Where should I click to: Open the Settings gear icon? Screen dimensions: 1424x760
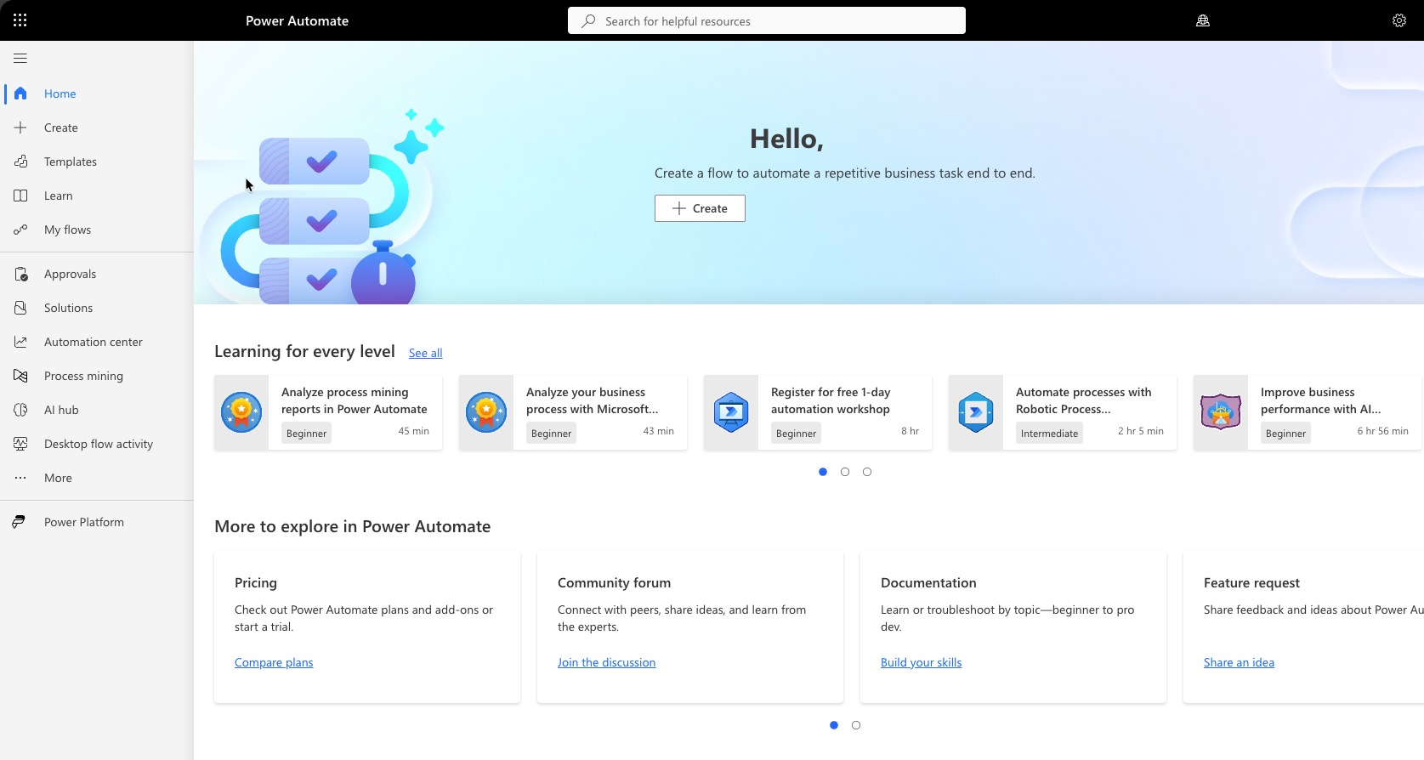pyautogui.click(x=1399, y=20)
